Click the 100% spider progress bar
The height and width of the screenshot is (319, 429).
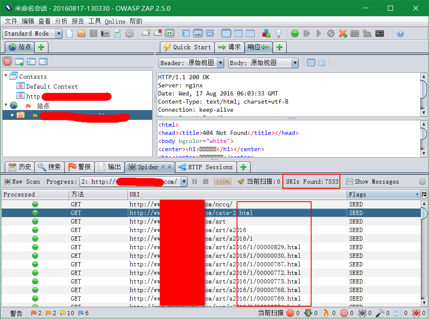(x=223, y=182)
